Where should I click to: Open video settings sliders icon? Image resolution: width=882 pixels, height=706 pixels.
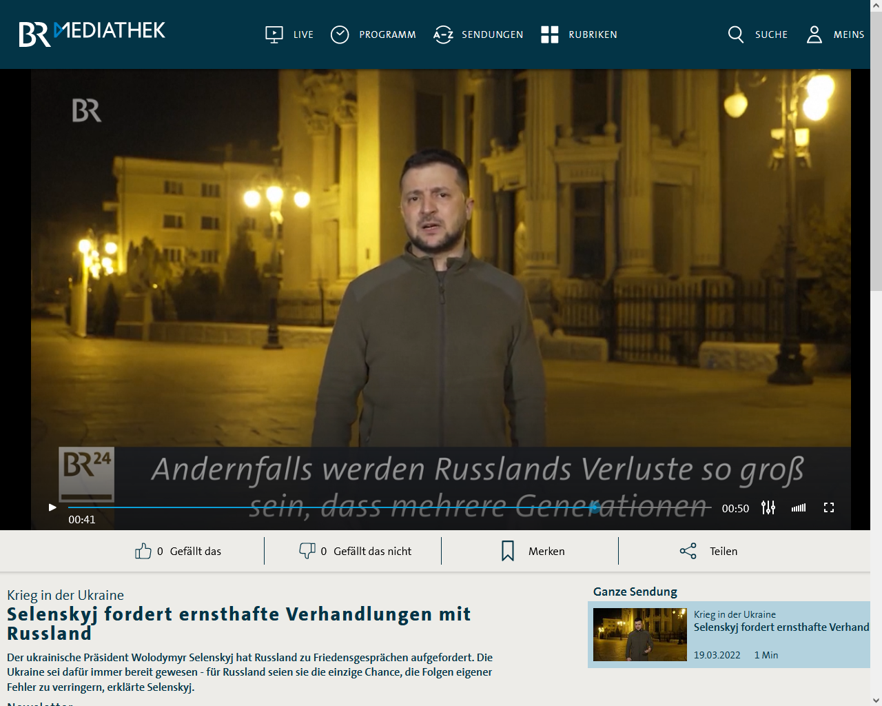[768, 508]
